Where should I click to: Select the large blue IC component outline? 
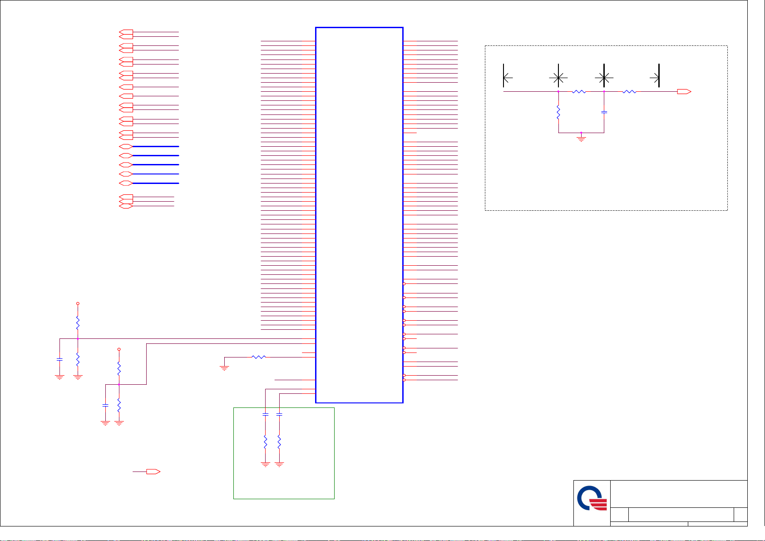click(x=359, y=215)
